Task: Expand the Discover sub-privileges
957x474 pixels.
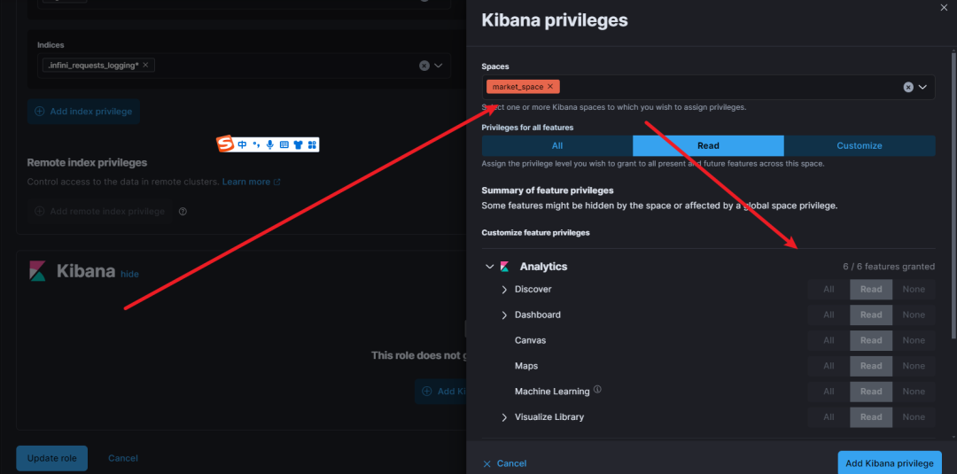Action: click(504, 289)
